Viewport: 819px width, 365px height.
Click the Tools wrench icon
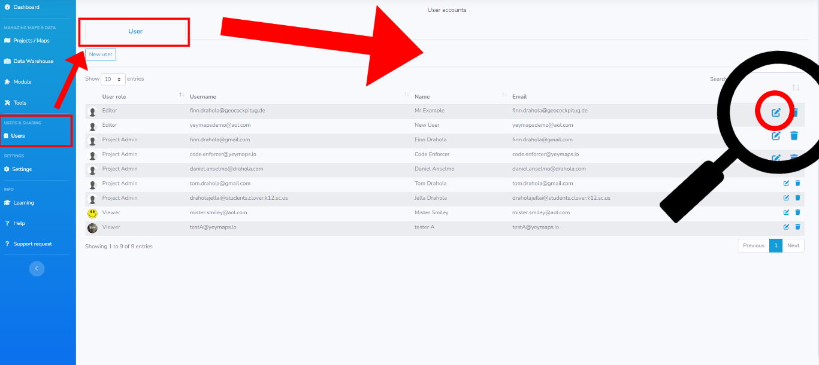click(7, 103)
